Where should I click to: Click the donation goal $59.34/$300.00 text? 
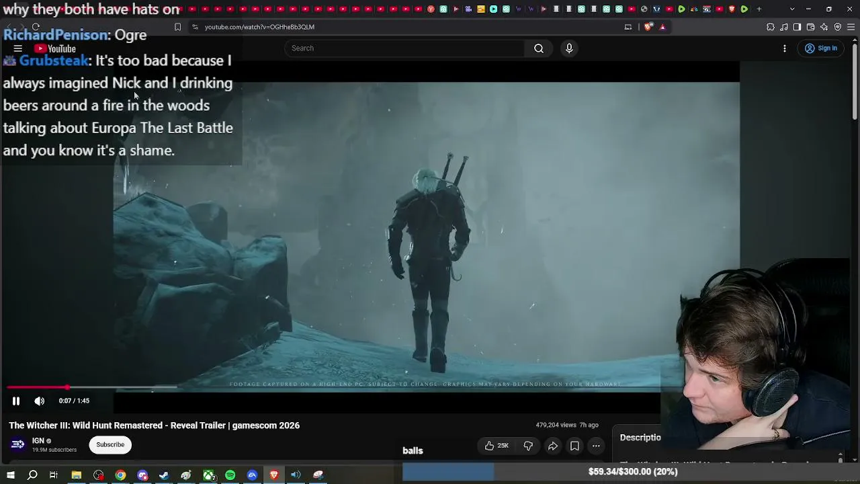tap(633, 472)
